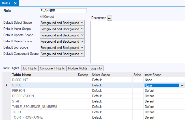Expand the Default Update Scope dropdown
Screen dimensions: 185x120
[82, 35]
